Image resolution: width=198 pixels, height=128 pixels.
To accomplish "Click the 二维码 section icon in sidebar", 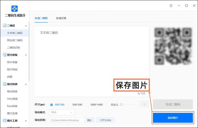I will click(5, 26).
